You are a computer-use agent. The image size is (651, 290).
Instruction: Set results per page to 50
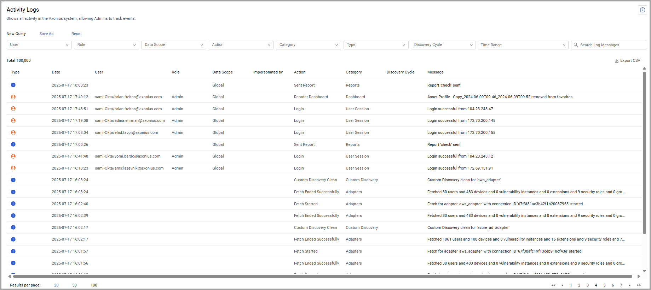(x=74, y=285)
